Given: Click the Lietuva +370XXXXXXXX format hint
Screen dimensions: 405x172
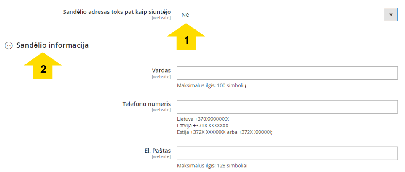Looking at the screenshot, I should [x=203, y=119].
